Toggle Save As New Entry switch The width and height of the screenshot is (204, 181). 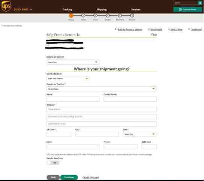[53, 163]
